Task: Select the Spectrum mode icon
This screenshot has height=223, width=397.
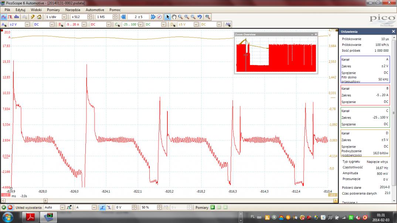Action: [17, 17]
